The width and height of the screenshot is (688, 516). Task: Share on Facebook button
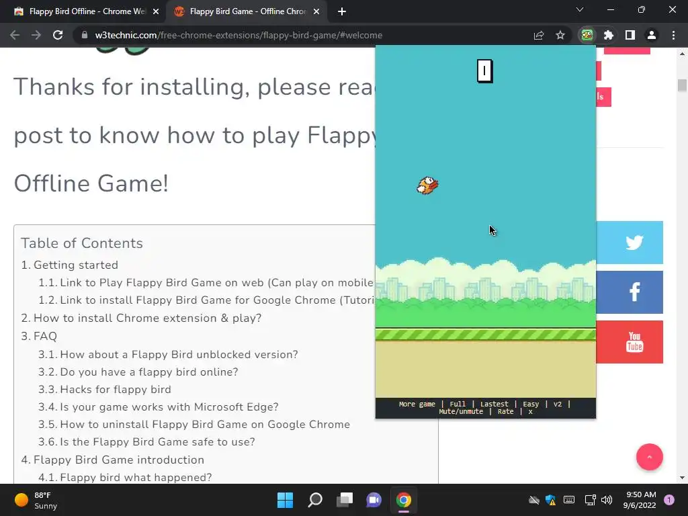coord(630,292)
